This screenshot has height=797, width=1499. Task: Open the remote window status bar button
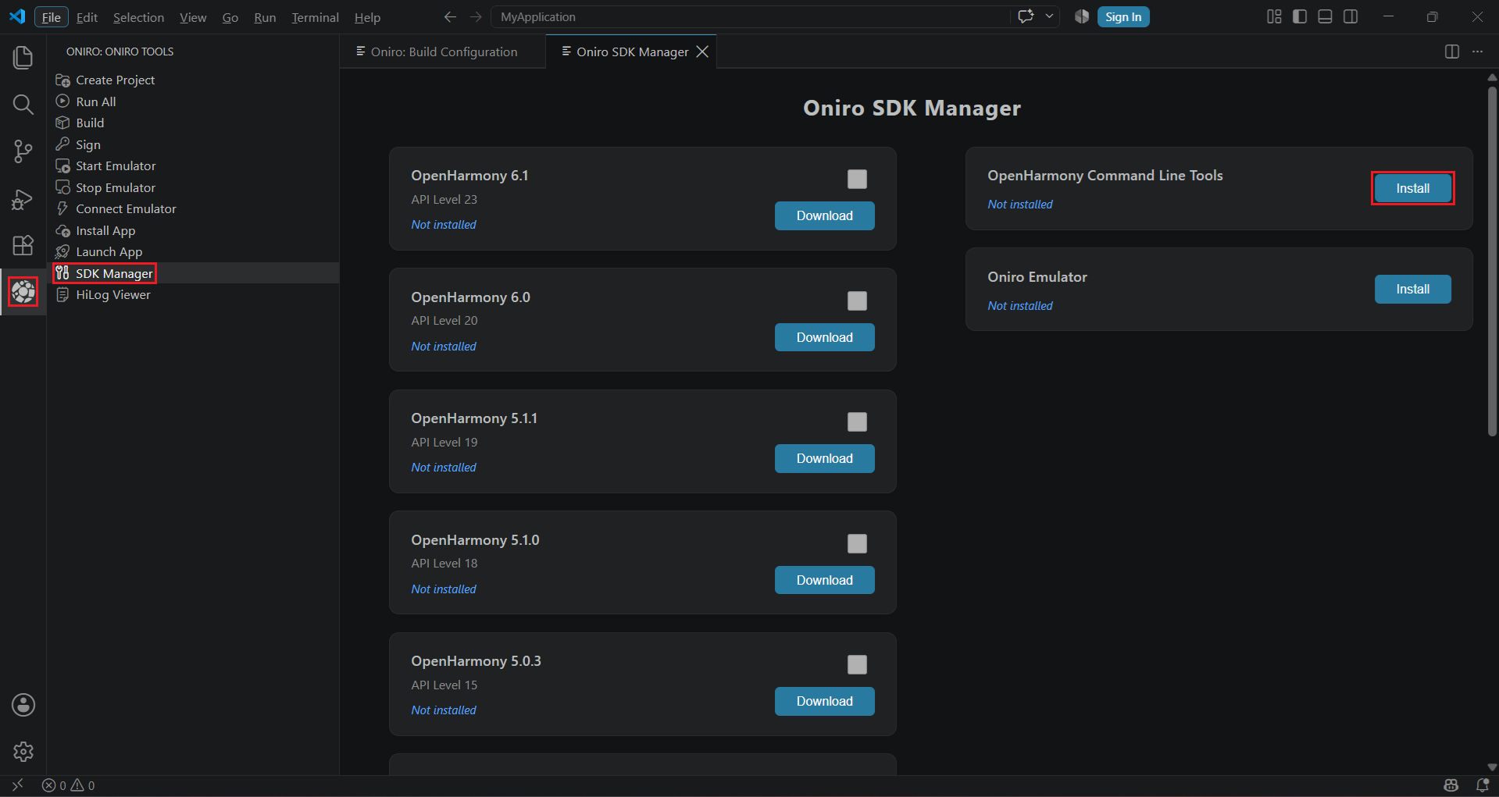click(17, 785)
